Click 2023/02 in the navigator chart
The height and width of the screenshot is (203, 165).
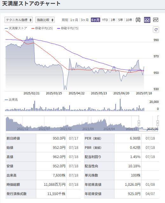coord(66,129)
